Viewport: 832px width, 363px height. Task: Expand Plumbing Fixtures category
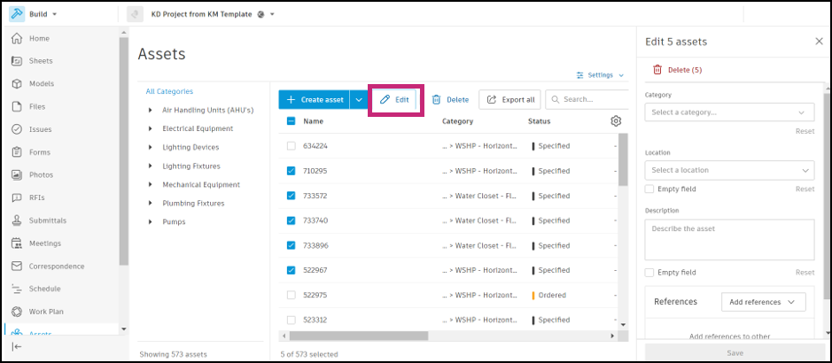151,204
